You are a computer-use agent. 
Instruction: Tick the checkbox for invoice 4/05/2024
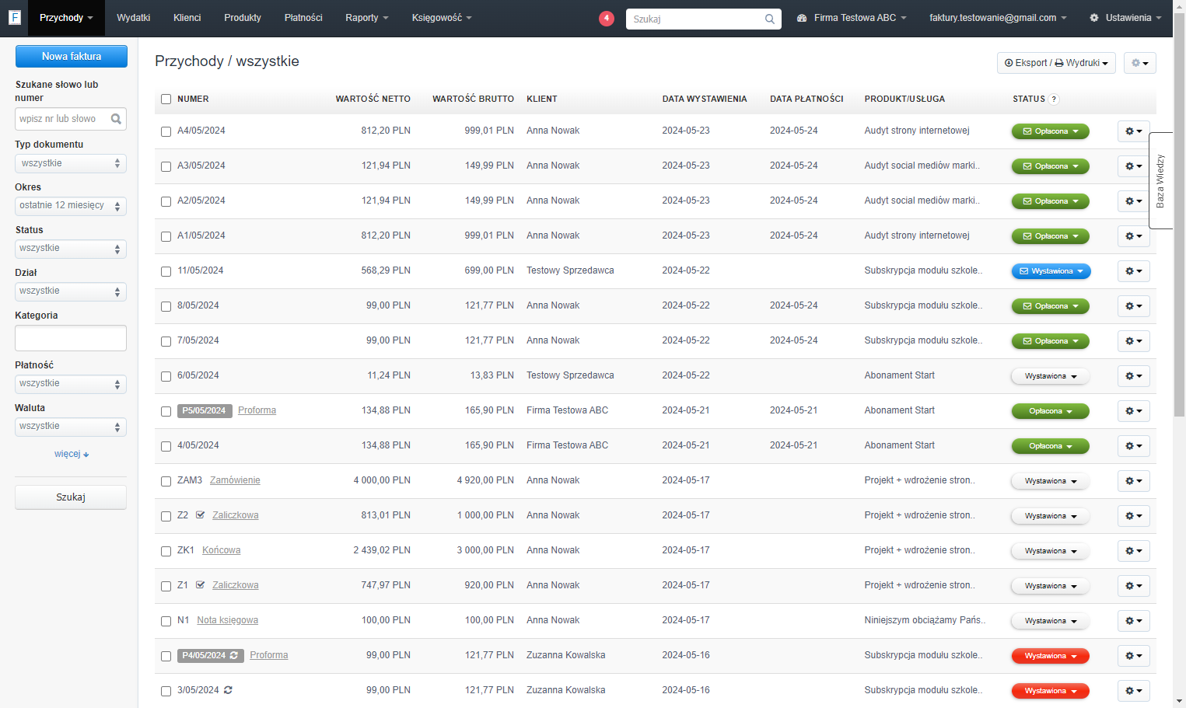pos(166,446)
